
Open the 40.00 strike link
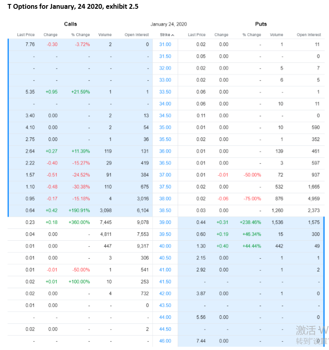coord(164,246)
